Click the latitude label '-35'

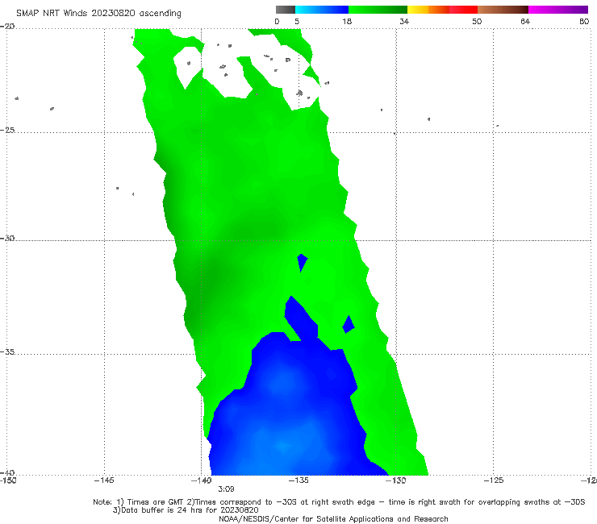[7, 351]
